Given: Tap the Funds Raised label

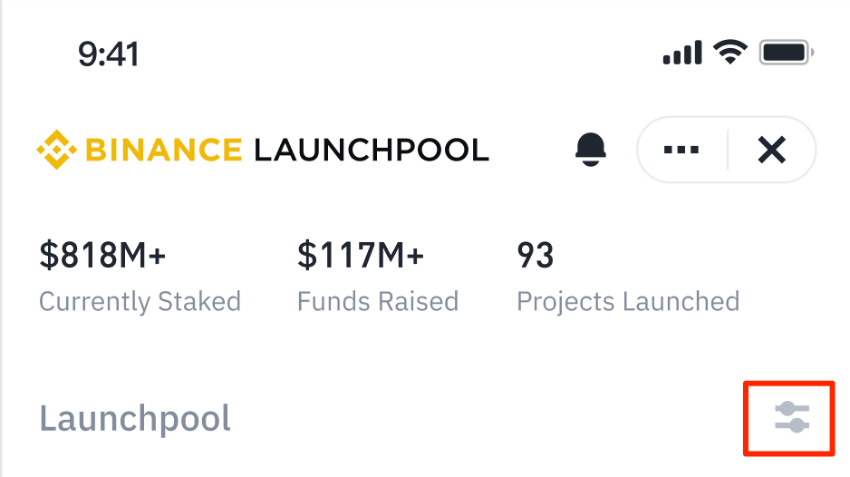Looking at the screenshot, I should click(x=378, y=301).
